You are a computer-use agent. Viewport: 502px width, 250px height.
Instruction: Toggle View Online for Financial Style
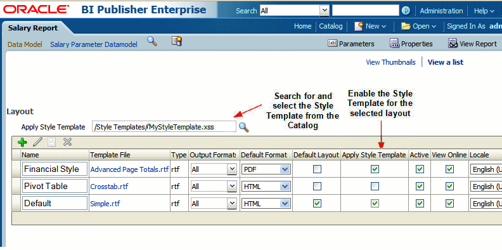tap(450, 169)
